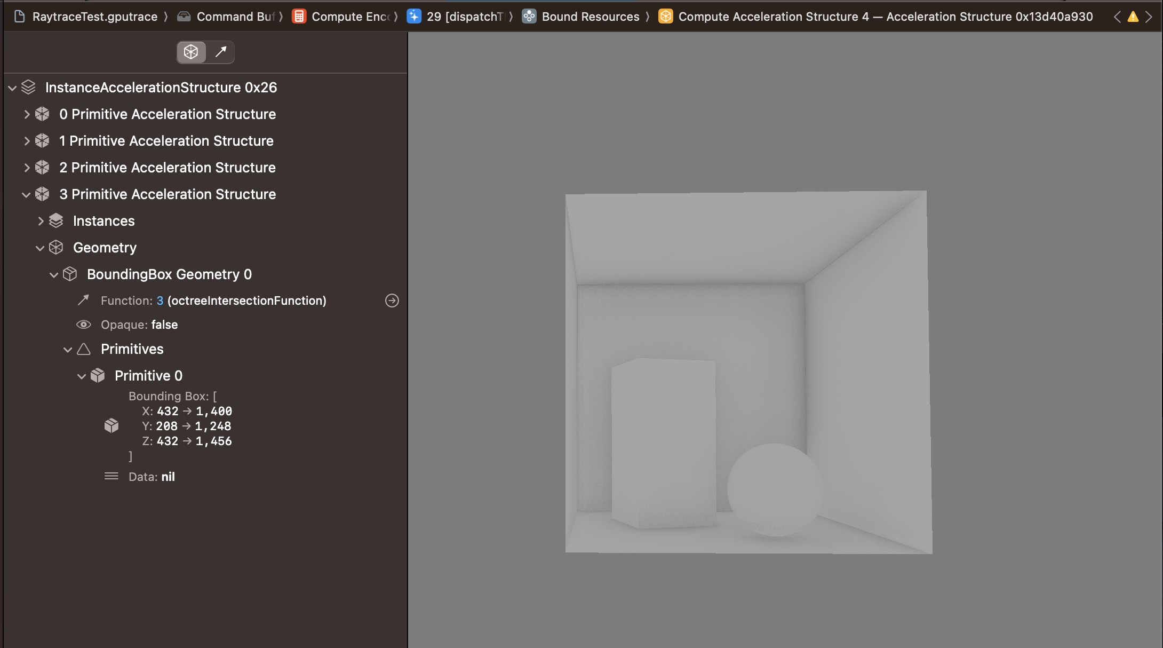Click the yellow warning triangle icon

(x=1133, y=17)
